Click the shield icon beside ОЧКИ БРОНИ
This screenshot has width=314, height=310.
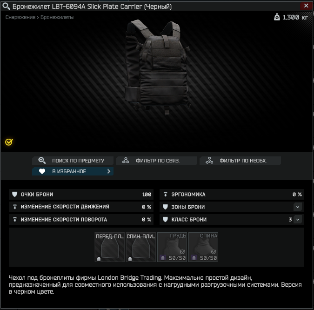tap(14, 194)
